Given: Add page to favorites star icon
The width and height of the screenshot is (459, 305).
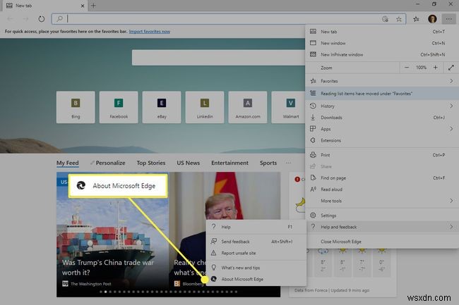Looking at the screenshot, I should [x=398, y=19].
